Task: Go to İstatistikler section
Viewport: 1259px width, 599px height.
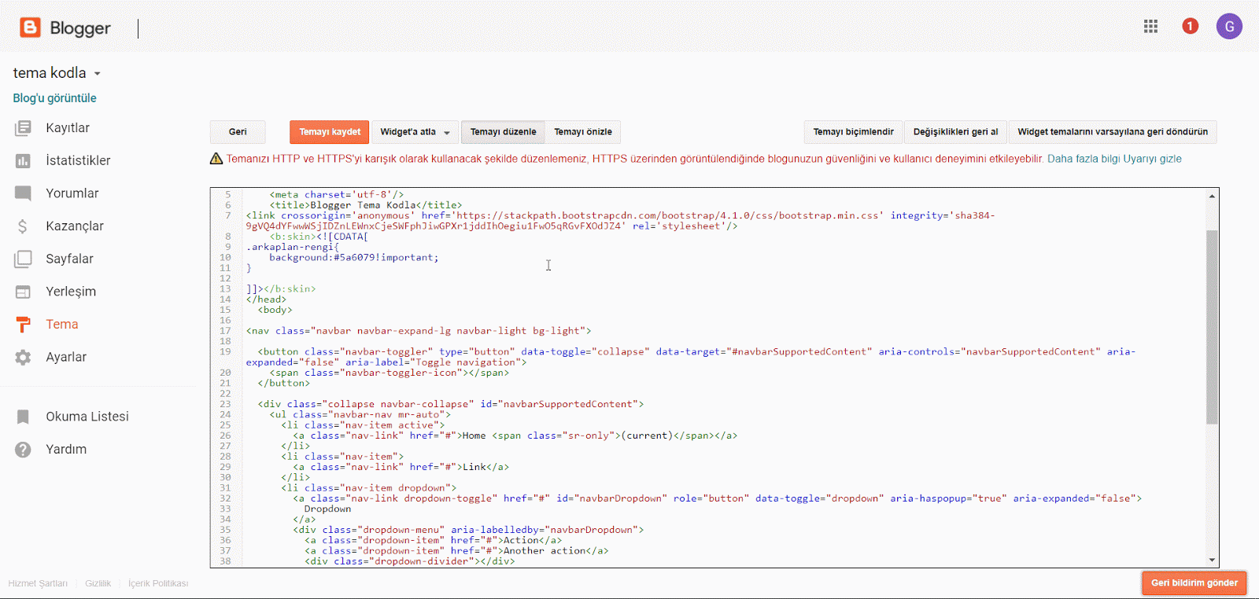Action: [x=78, y=160]
